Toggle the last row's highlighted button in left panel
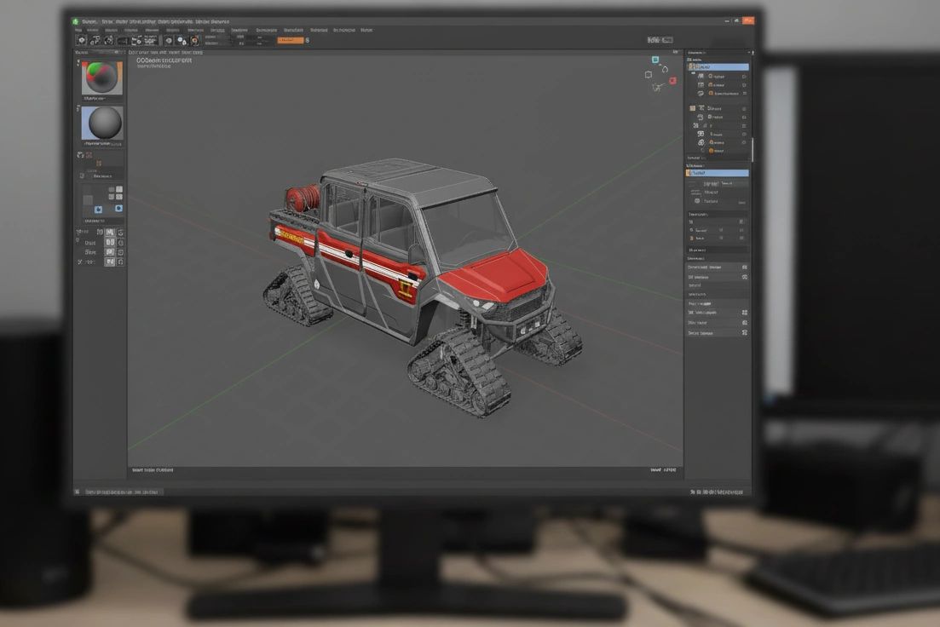Screen dimensions: 940x627 point(109,262)
